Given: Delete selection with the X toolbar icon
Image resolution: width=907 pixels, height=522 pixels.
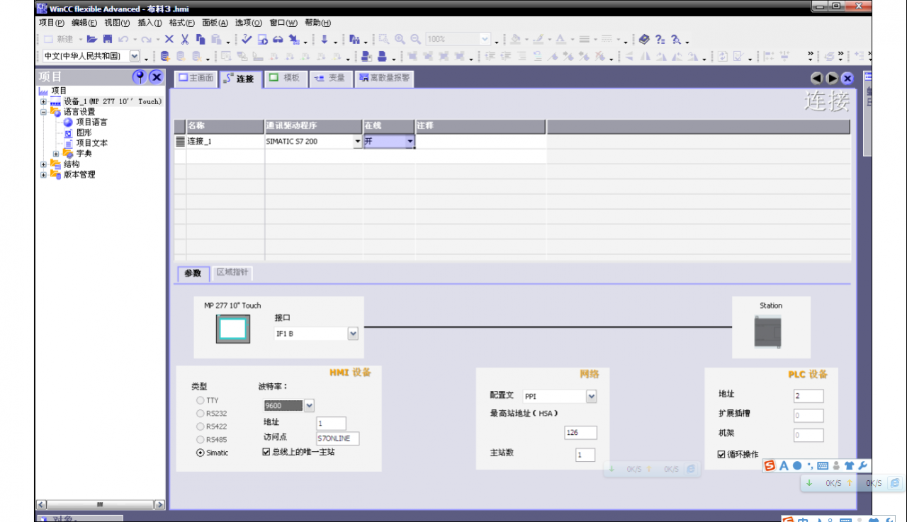Looking at the screenshot, I should [169, 39].
